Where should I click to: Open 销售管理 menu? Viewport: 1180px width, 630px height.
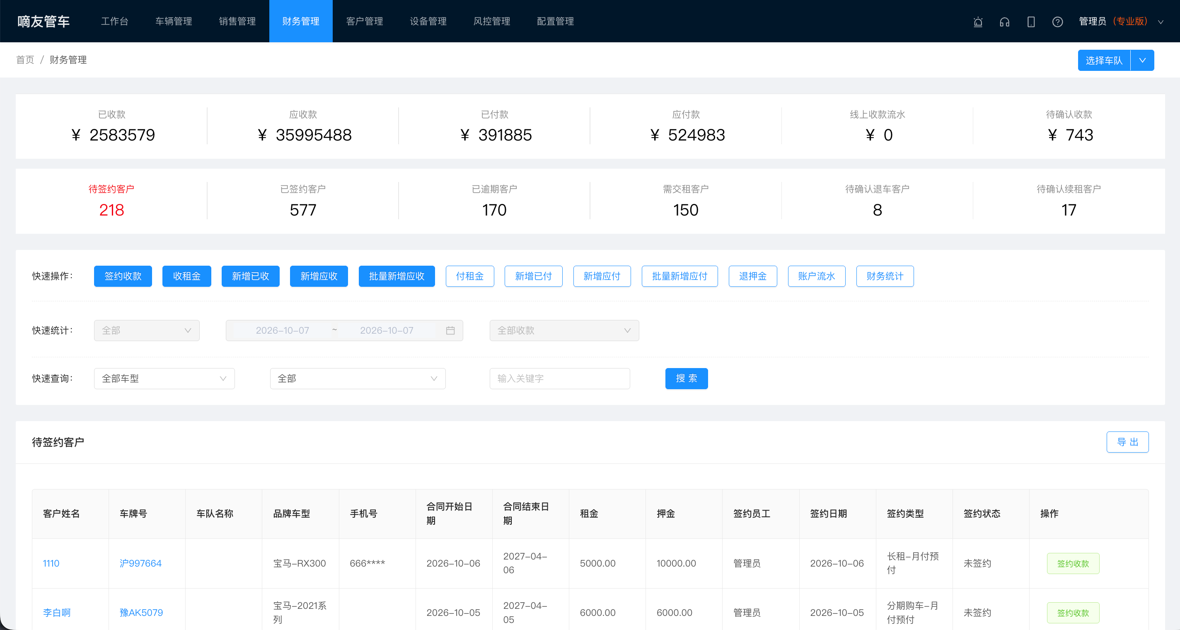click(237, 21)
